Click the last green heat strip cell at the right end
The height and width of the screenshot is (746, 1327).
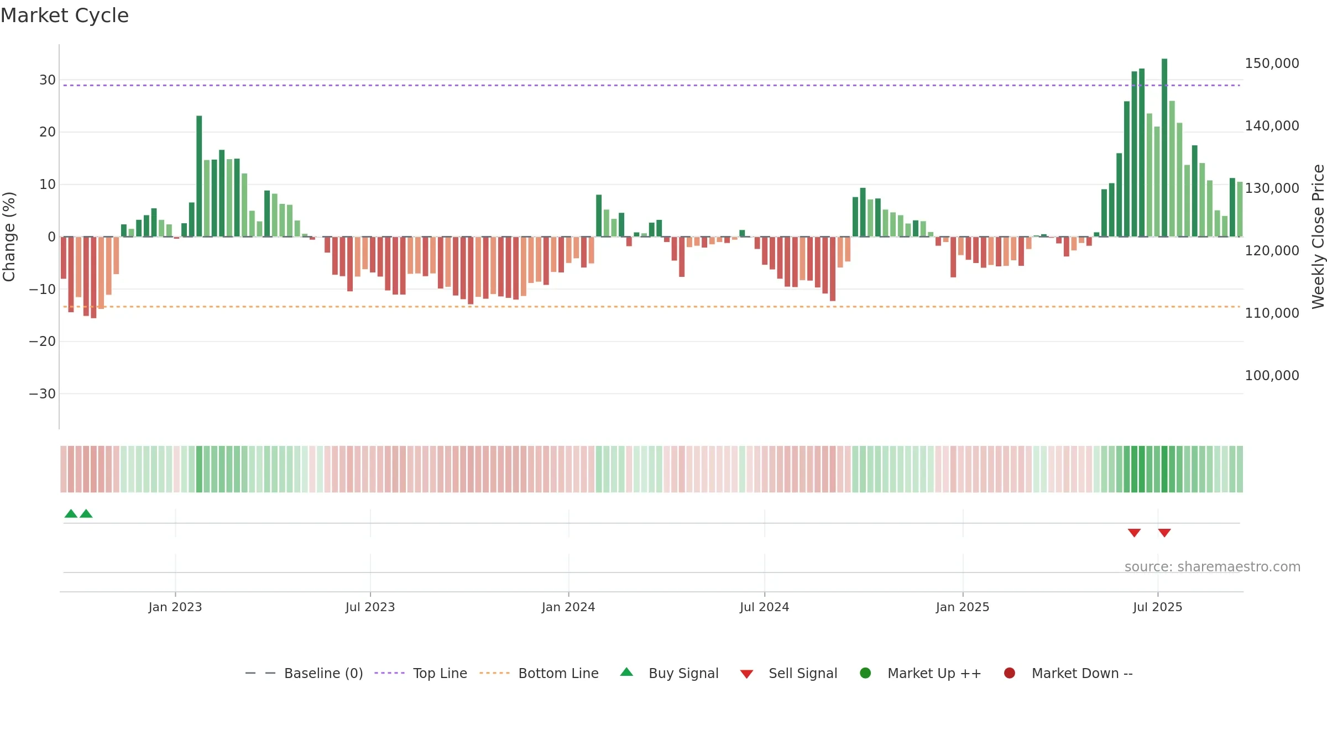[1240, 469]
